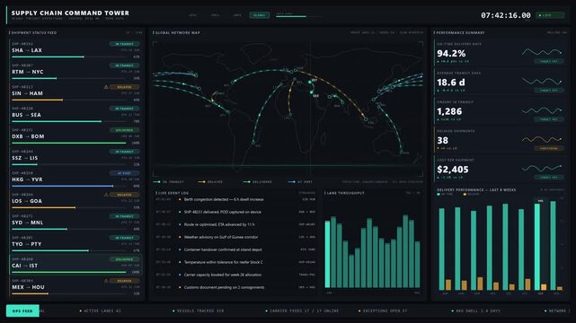Click the VESSELS TRACKED ticker item
This screenshot has height=323, width=576.
pos(199,311)
